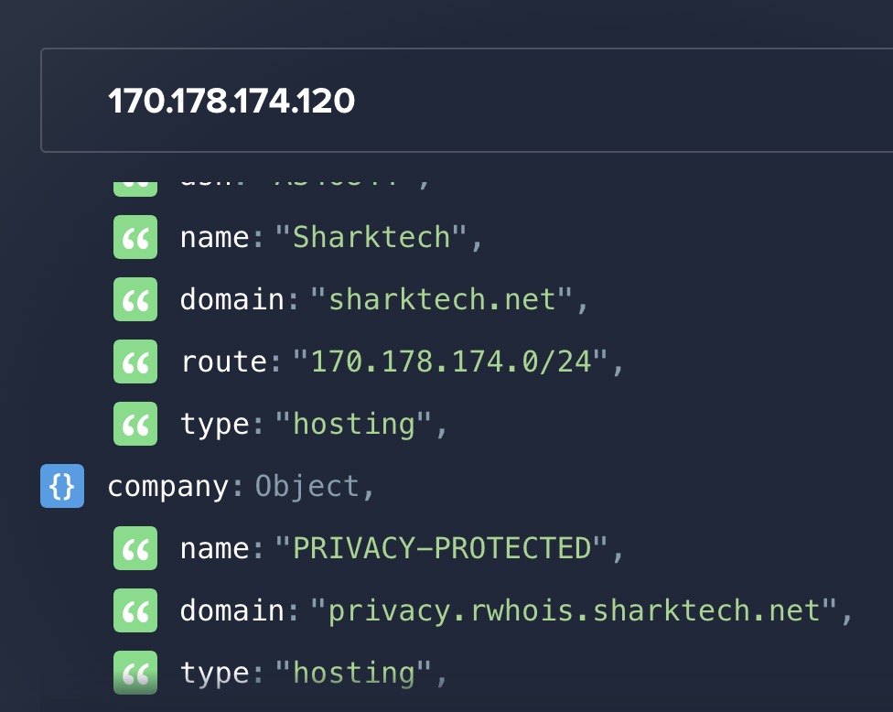The height and width of the screenshot is (712, 893).
Task: Click the "route" key label
Action: 224,362
